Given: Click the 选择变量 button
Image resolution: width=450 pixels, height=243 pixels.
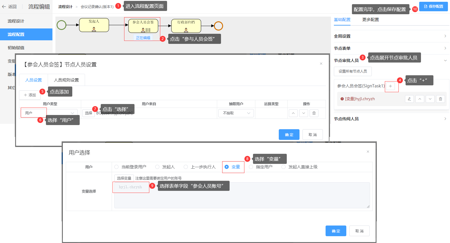Looking at the screenshot, I should tap(124, 178).
